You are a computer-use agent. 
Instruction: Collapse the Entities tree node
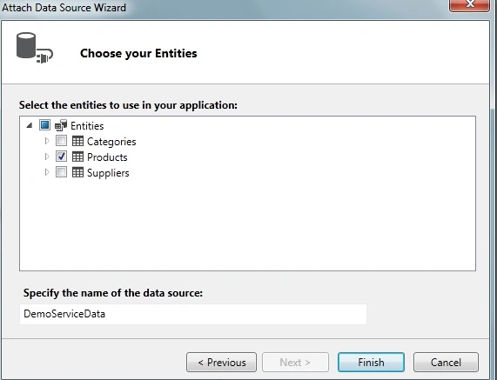pyautogui.click(x=30, y=125)
